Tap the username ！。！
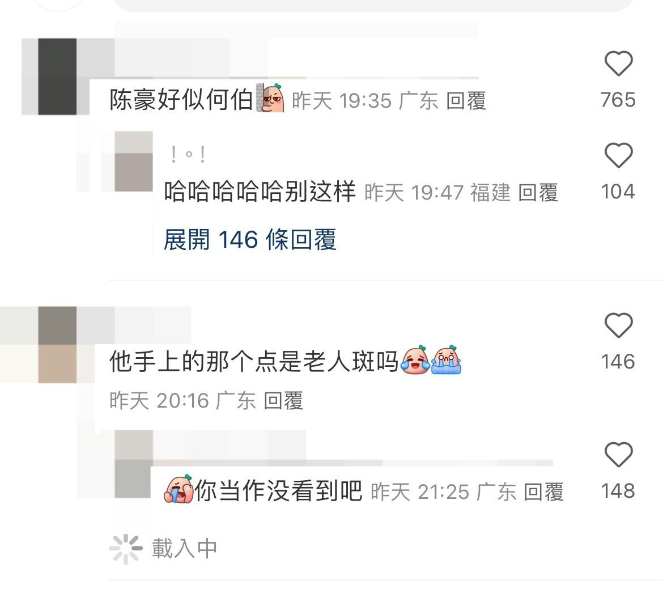 [189, 154]
